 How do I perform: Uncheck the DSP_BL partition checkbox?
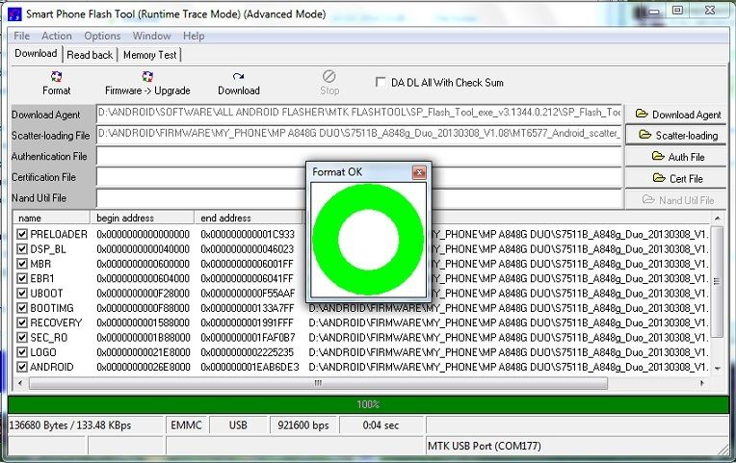(22, 248)
